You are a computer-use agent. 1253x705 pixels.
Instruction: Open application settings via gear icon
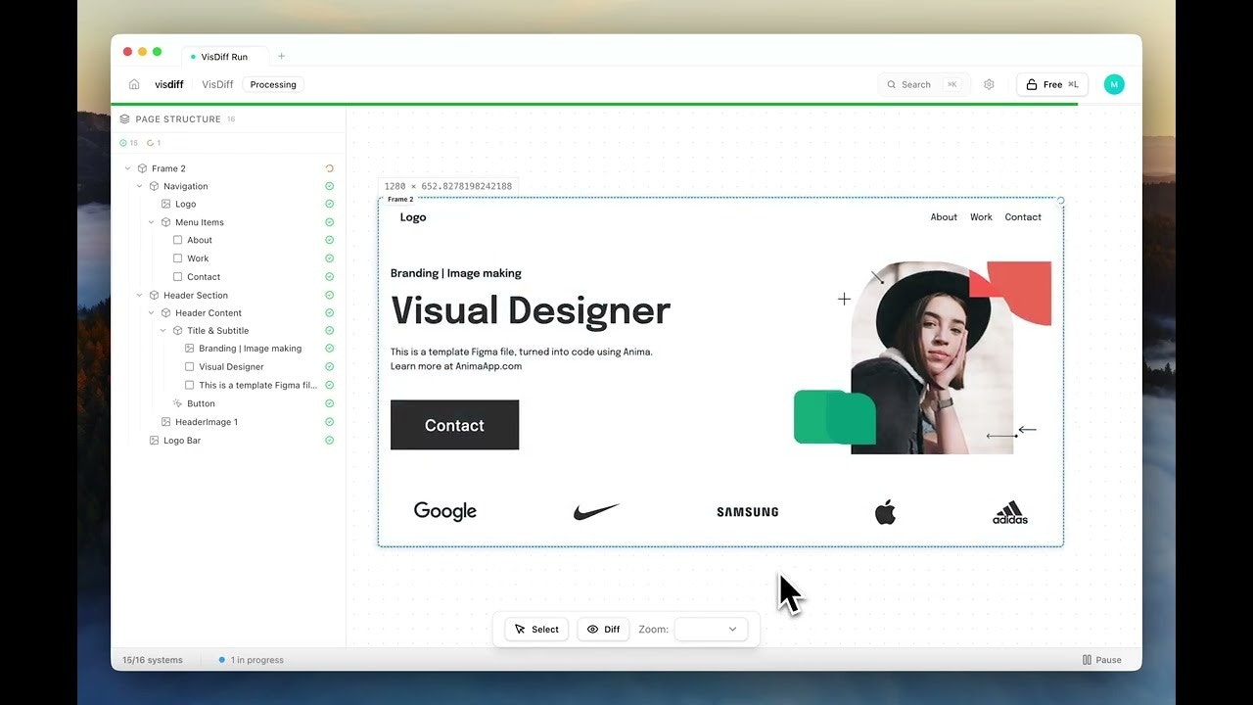pos(989,84)
